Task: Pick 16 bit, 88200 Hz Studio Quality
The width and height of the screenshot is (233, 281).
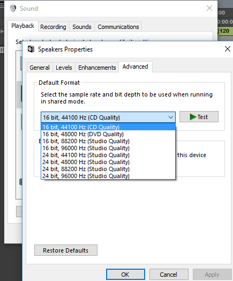Action: tap(108, 141)
